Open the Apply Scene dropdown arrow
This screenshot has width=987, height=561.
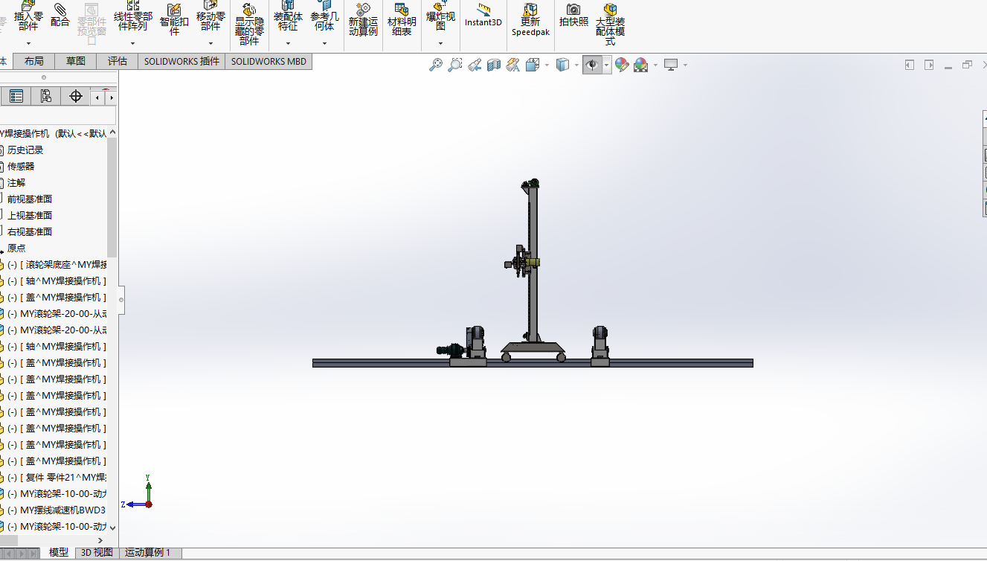tap(655, 65)
